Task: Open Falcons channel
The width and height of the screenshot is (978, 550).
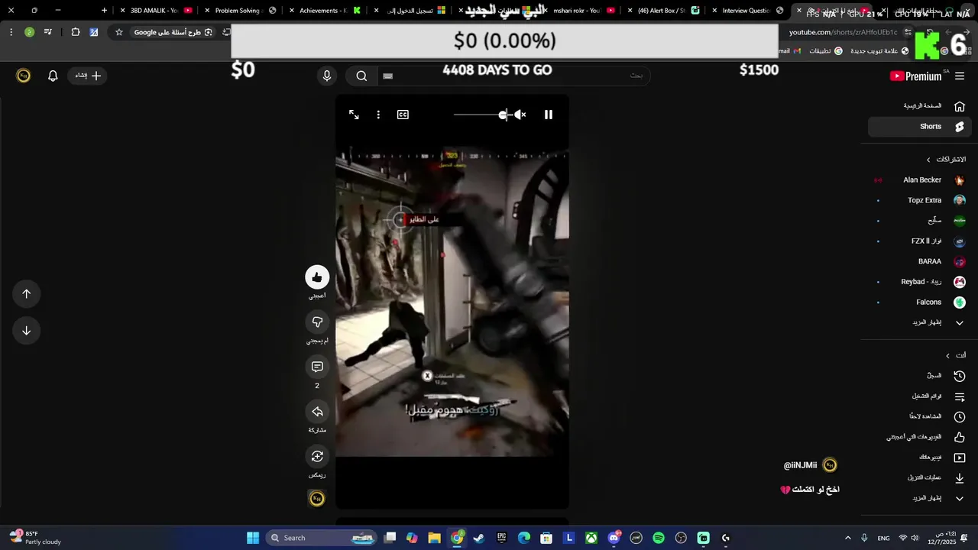Action: pos(920,302)
